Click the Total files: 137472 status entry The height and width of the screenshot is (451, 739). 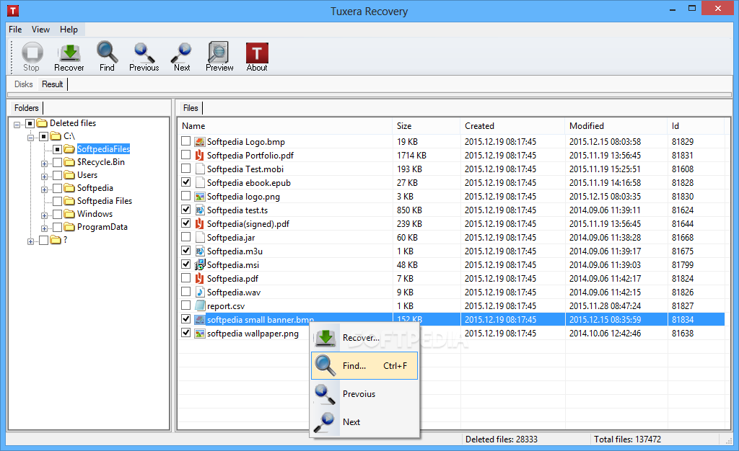click(627, 439)
